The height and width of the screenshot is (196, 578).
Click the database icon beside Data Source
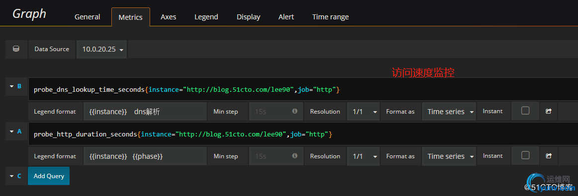coord(16,49)
